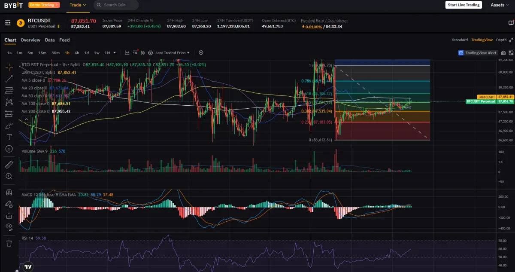Select the crosshair cursor tool
This screenshot has height=272, width=515.
pos(9,67)
